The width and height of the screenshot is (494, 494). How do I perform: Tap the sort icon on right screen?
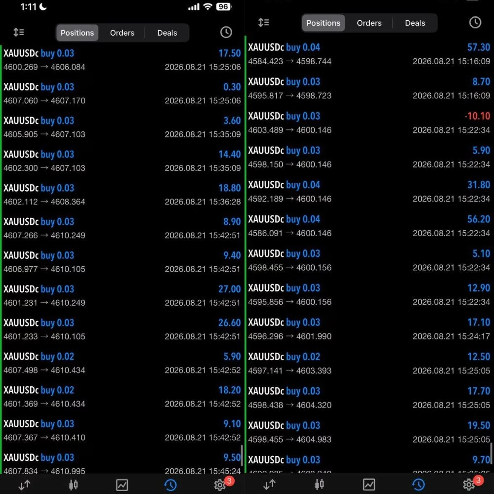coord(263,22)
